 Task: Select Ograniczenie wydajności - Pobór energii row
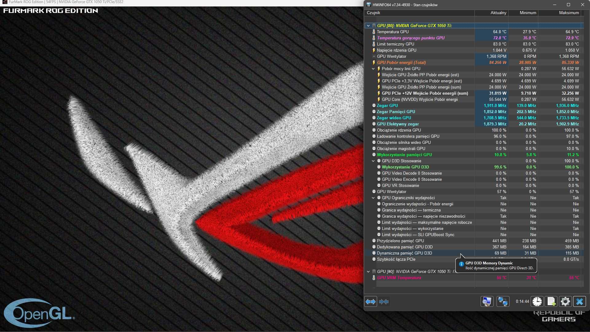(474, 204)
